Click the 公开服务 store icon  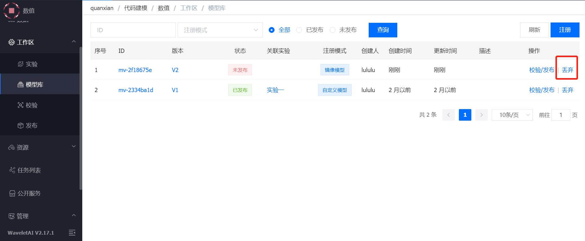click(x=12, y=193)
